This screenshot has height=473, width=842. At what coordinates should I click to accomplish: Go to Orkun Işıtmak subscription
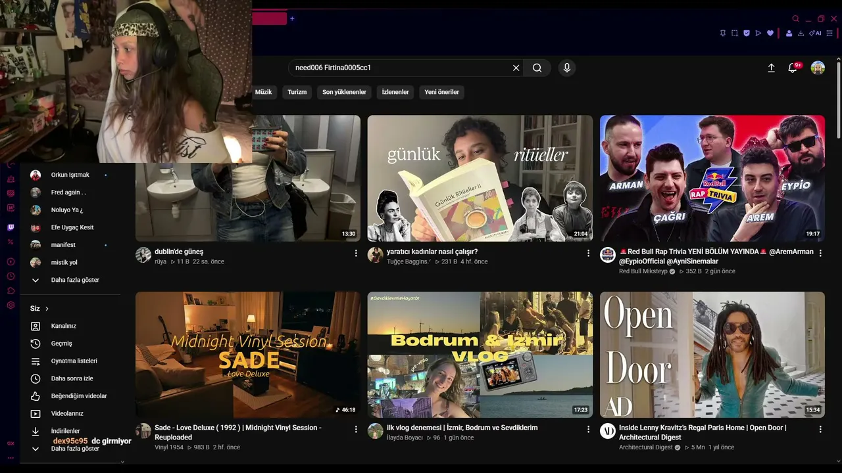[70, 175]
